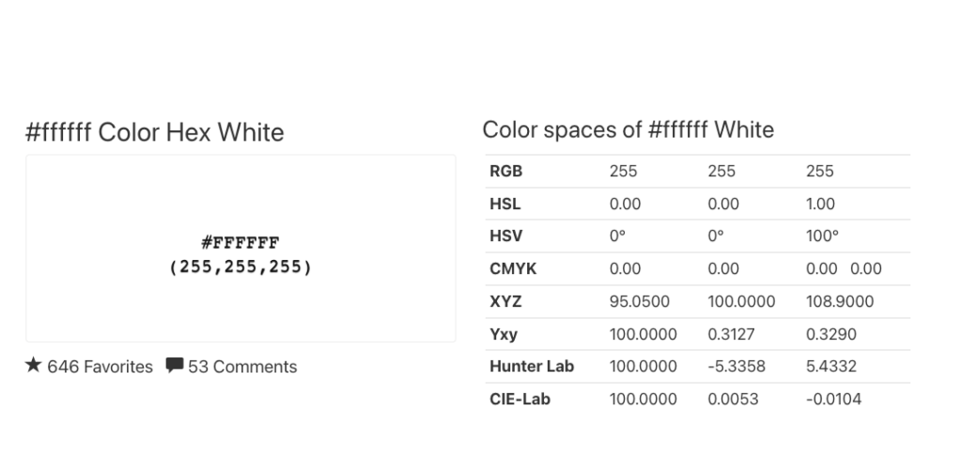Click the Hunter Lab value -5.3358
The height and width of the screenshot is (456, 962).
tap(737, 366)
